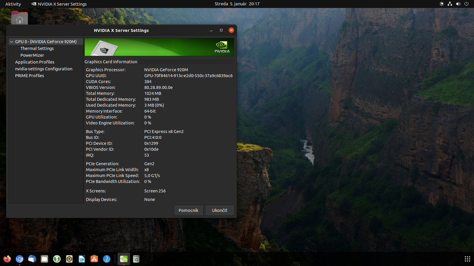Open nvidia-settings Configuration page
The height and width of the screenshot is (266, 474).
tap(44, 69)
